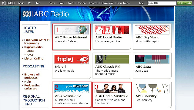Click the ABC Jazz title link

pos(143,66)
